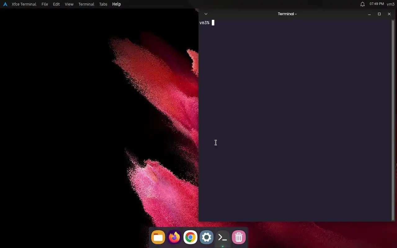Click the Terminal window title bar

tap(287, 14)
